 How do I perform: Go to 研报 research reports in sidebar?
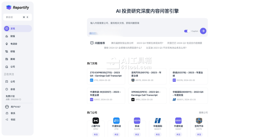[12, 51]
